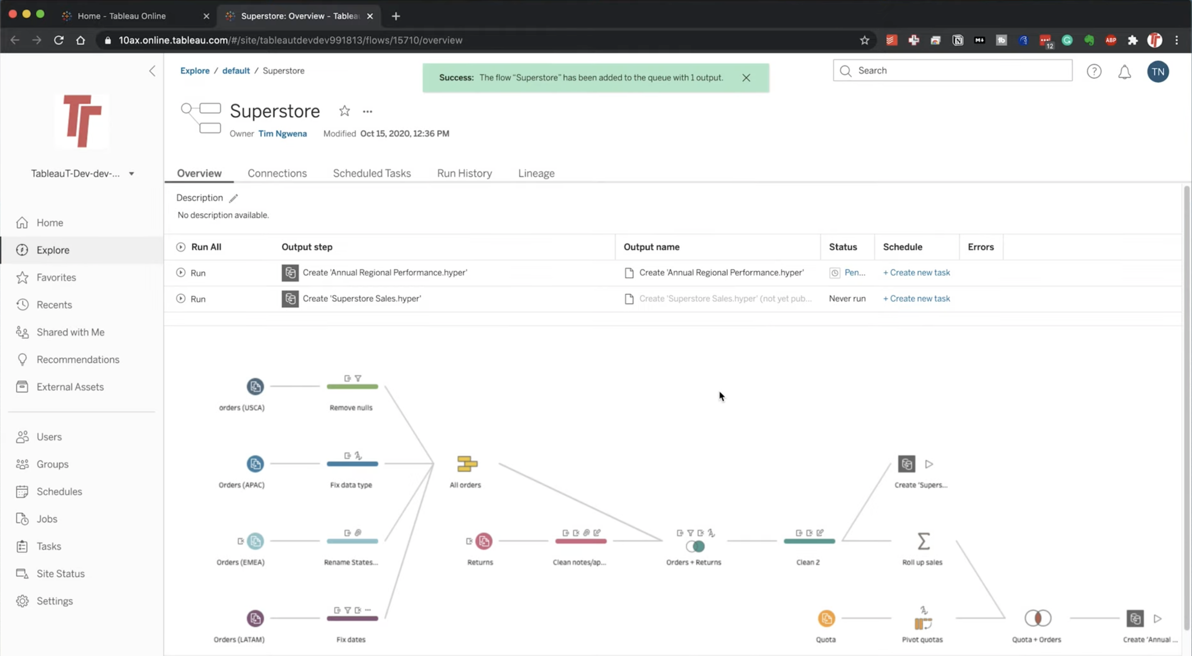Viewport: 1192px width, 656px height.
Task: Select the Orders (LATAM) input node
Action: coord(255,618)
